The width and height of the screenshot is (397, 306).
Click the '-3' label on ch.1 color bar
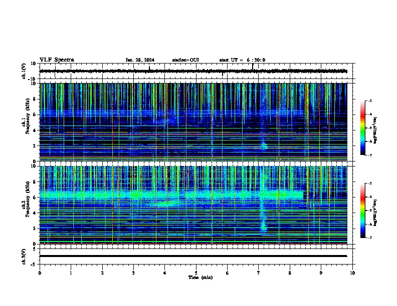370,101
